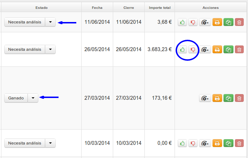Duplicate the 10/03/2014 quote
This screenshot has width=248, height=158.
pyautogui.click(x=228, y=143)
